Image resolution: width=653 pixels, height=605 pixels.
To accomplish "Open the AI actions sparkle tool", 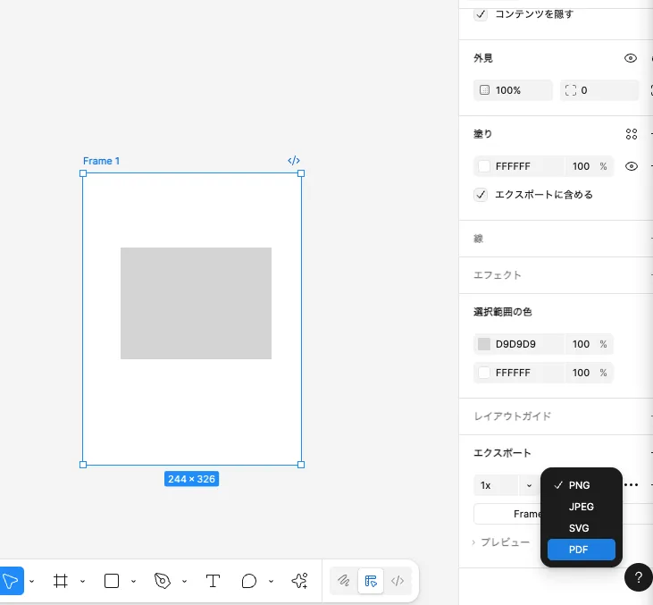I will point(299,581).
